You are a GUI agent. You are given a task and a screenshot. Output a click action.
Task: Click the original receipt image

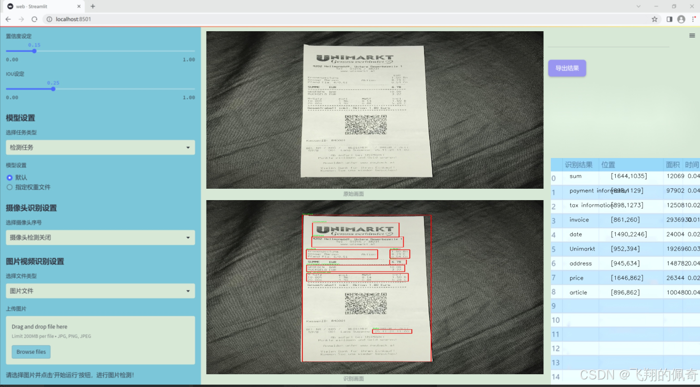(375, 110)
